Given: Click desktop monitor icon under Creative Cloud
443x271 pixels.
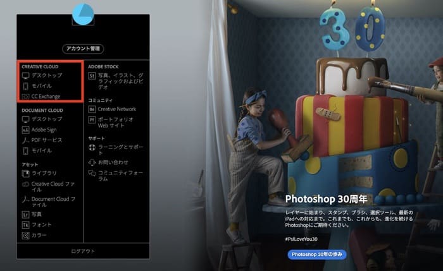Looking at the screenshot, I should pyautogui.click(x=25, y=75).
